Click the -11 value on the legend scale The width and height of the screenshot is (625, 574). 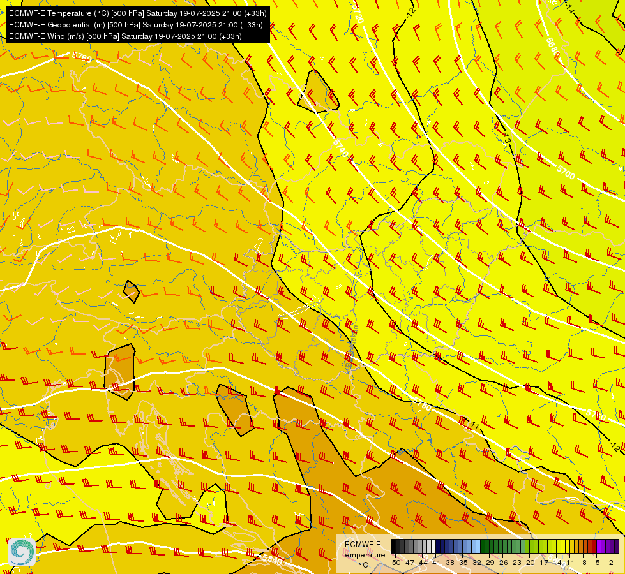[569, 563]
